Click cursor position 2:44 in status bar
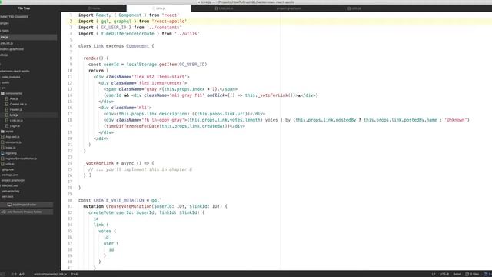 [x=75, y=274]
